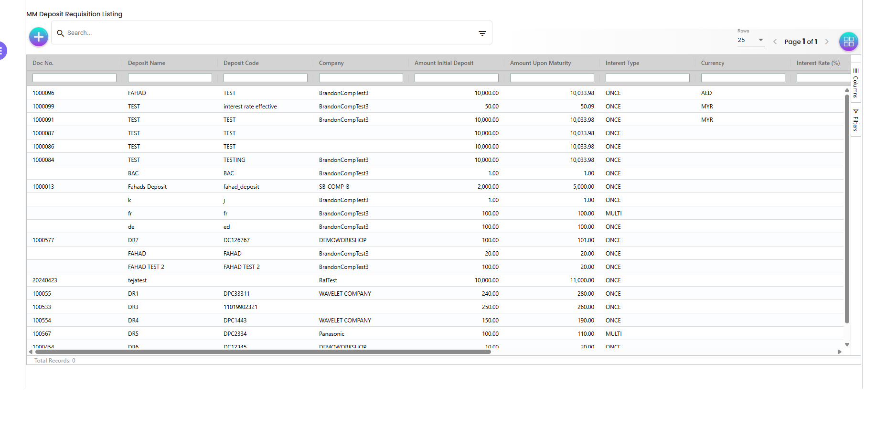The width and height of the screenshot is (876, 428).
Task: Open the grid layout view button
Action: pyautogui.click(x=849, y=42)
